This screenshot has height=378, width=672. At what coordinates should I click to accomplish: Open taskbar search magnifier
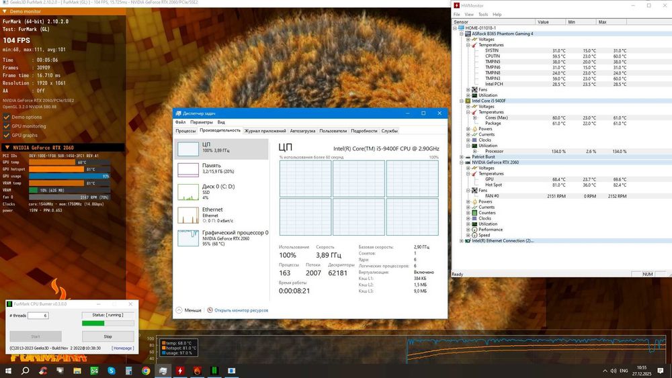pyautogui.click(x=26, y=371)
